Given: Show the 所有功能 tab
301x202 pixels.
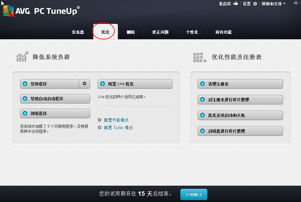Looking at the screenshot, I should pyautogui.click(x=223, y=32).
